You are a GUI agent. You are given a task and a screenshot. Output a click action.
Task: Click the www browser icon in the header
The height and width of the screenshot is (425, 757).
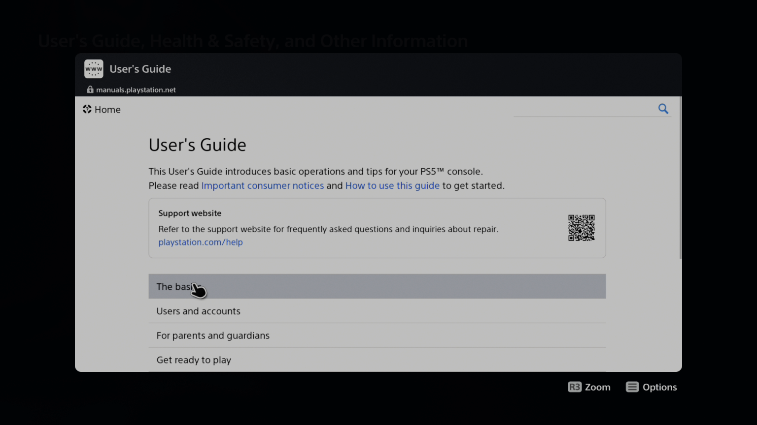pos(94,68)
